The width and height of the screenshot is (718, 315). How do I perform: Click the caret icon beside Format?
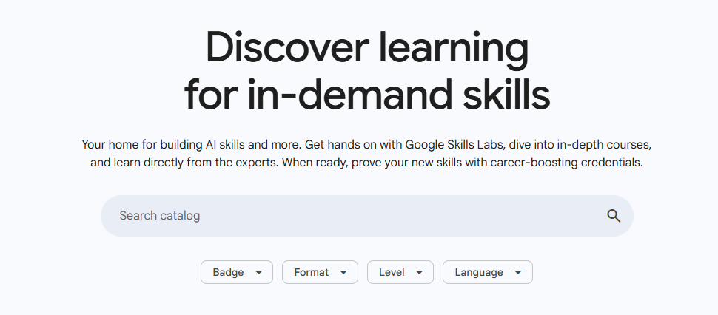343,273
